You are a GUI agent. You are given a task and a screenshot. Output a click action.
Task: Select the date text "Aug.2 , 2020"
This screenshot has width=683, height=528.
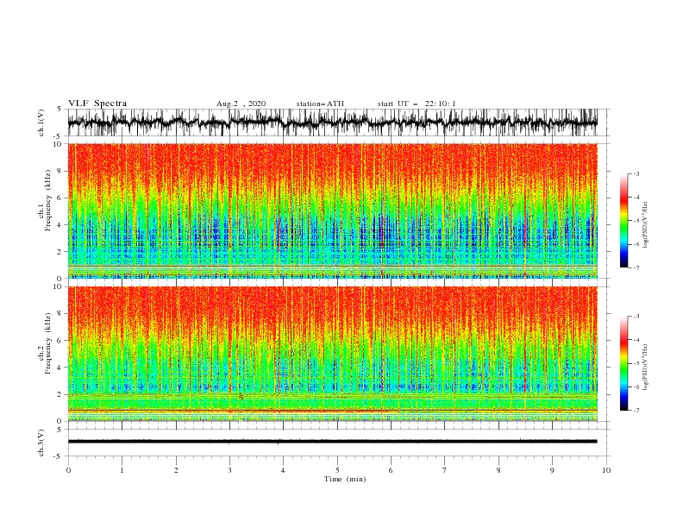pyautogui.click(x=241, y=104)
